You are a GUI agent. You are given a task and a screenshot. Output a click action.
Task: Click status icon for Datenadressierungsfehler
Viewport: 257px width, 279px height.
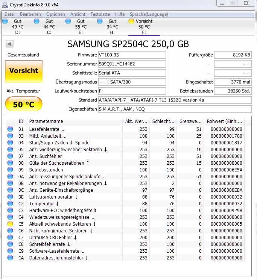(x=10, y=258)
